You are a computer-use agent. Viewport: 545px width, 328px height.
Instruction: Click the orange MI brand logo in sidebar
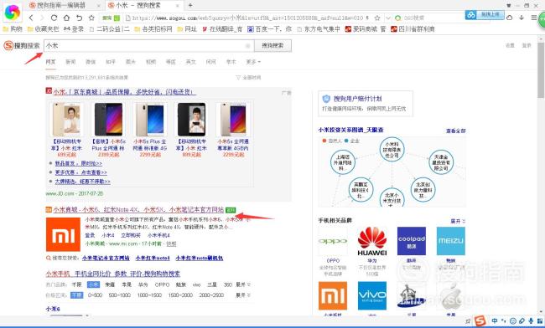[x=333, y=295]
